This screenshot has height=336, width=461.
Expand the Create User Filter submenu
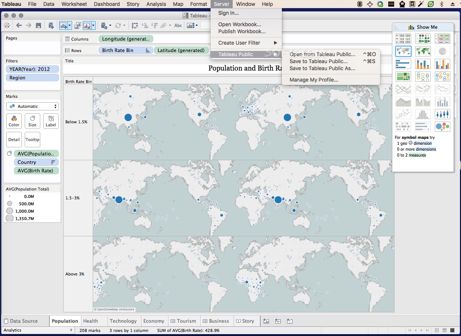click(x=246, y=43)
